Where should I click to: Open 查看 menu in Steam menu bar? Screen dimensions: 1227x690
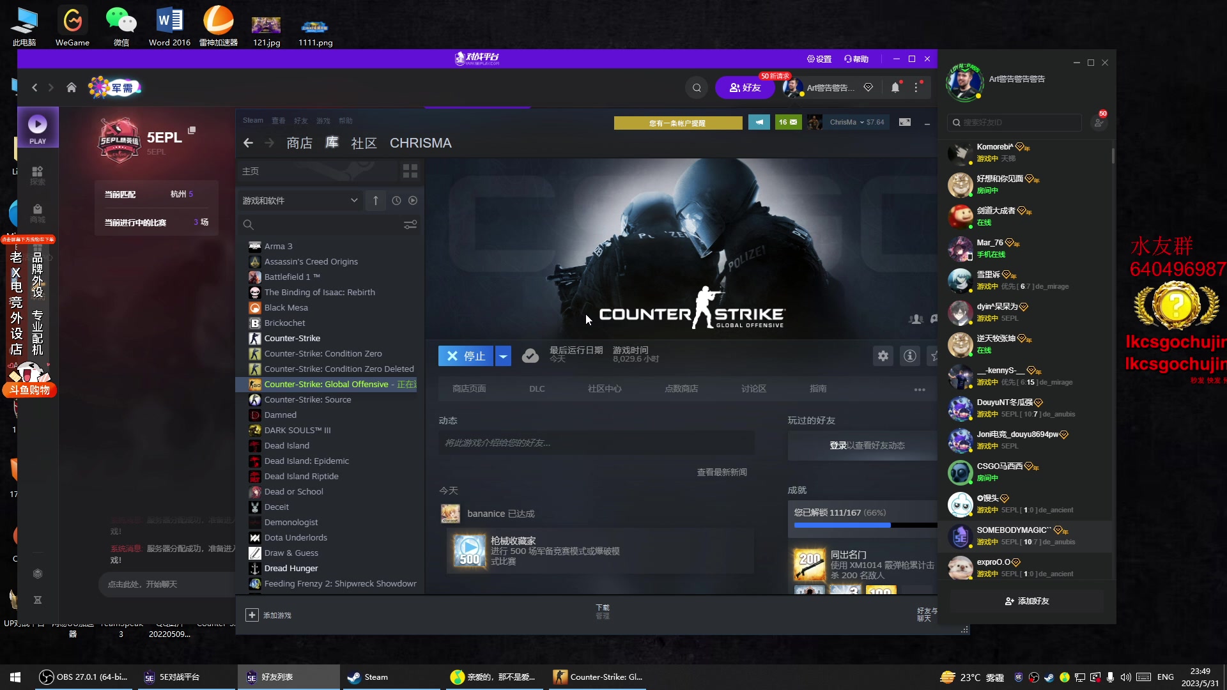tap(279, 121)
